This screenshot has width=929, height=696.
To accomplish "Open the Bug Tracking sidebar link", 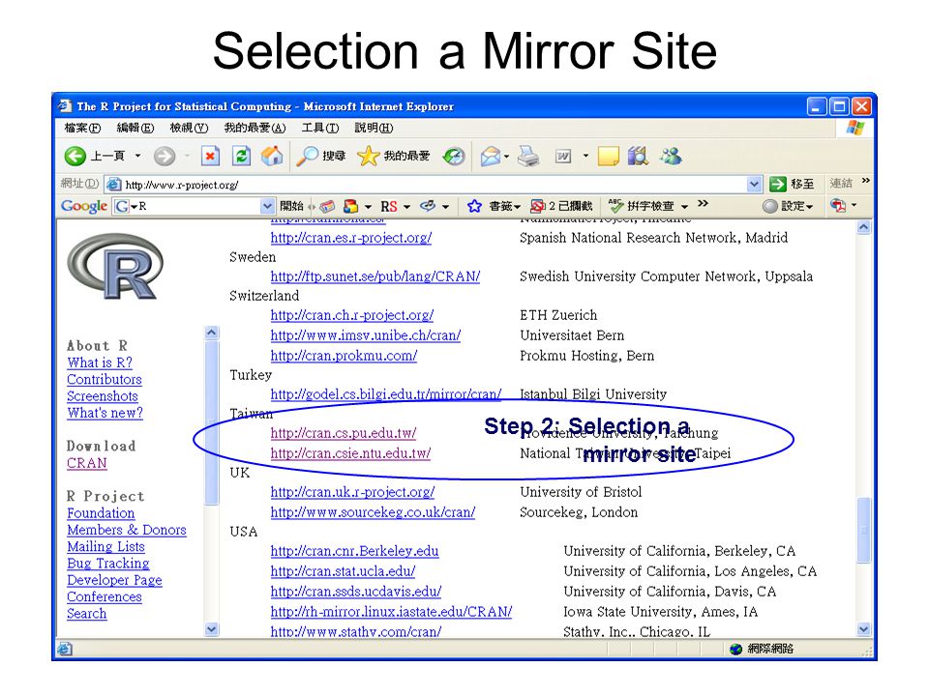I will pos(108,564).
